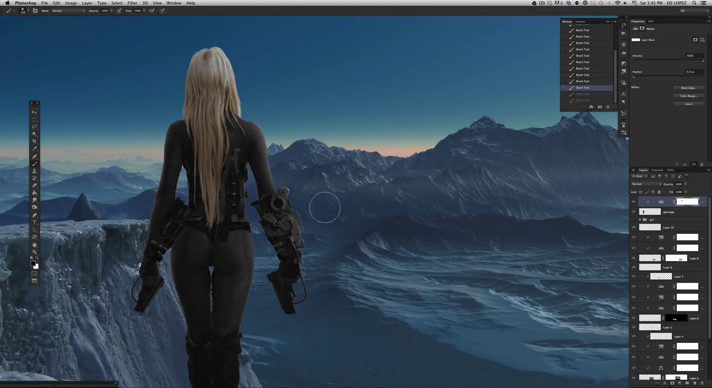Image resolution: width=712 pixels, height=388 pixels.
Task: Open the layer Opacity dropdown arrow
Action: pyautogui.click(x=685, y=184)
